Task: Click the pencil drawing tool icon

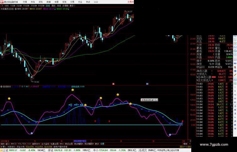Action: [235, 75]
